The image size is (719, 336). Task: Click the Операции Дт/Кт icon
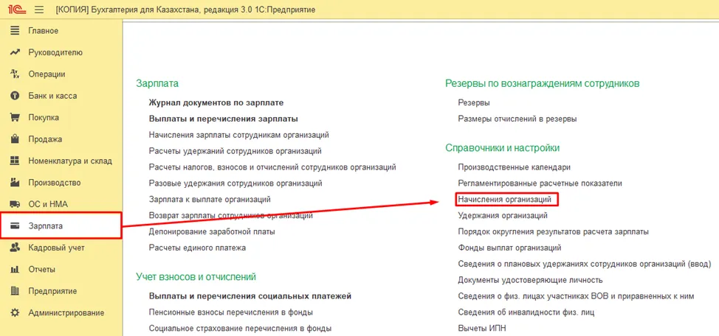tap(15, 74)
